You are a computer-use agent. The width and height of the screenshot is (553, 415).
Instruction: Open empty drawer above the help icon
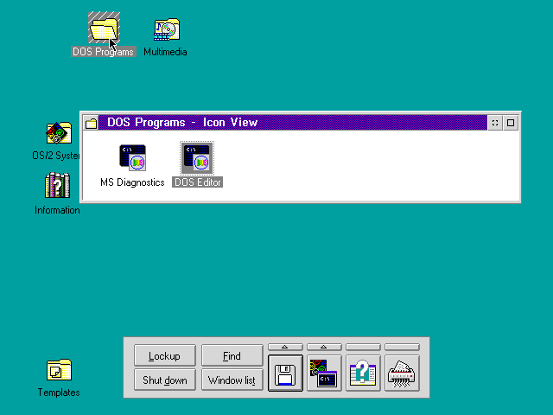click(363, 348)
